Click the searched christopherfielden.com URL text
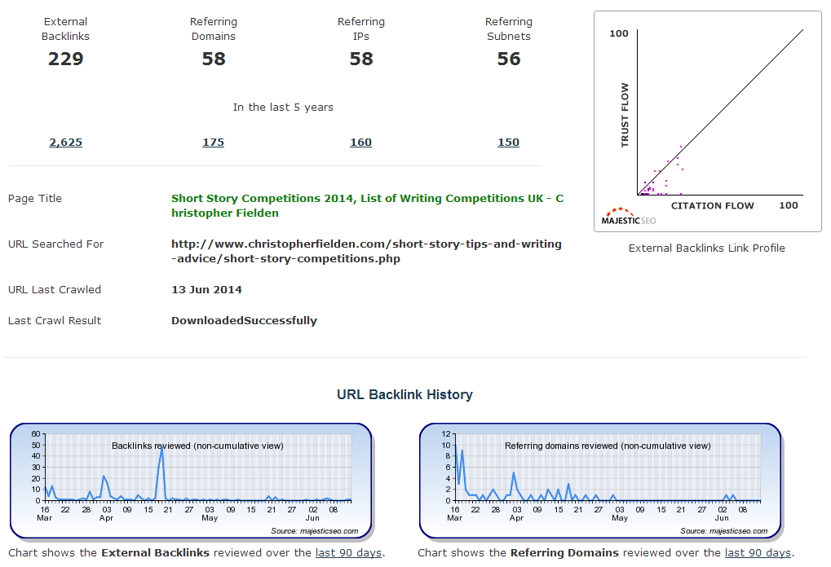The image size is (831, 567). click(366, 251)
